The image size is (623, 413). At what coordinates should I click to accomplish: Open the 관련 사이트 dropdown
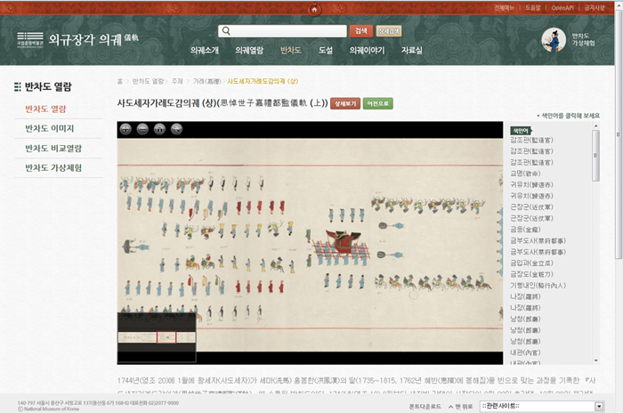point(541,406)
